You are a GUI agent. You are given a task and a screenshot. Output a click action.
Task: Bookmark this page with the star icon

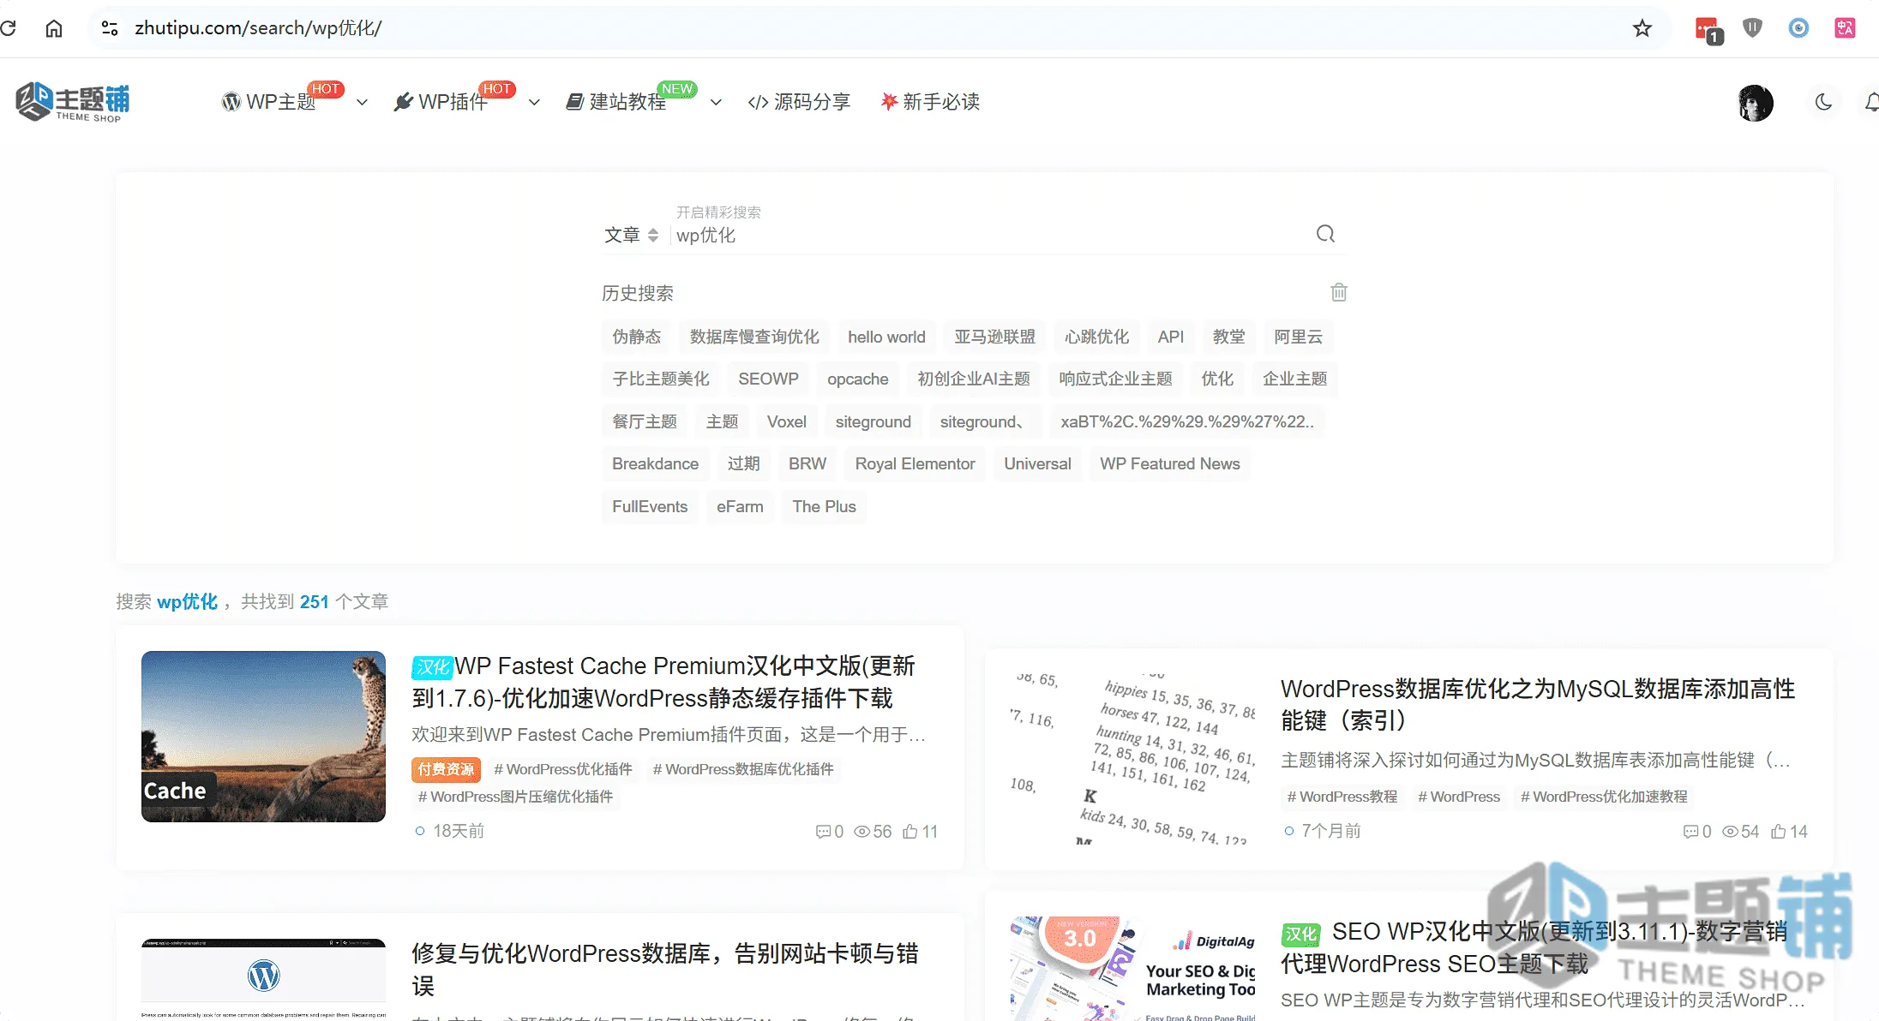[1642, 28]
